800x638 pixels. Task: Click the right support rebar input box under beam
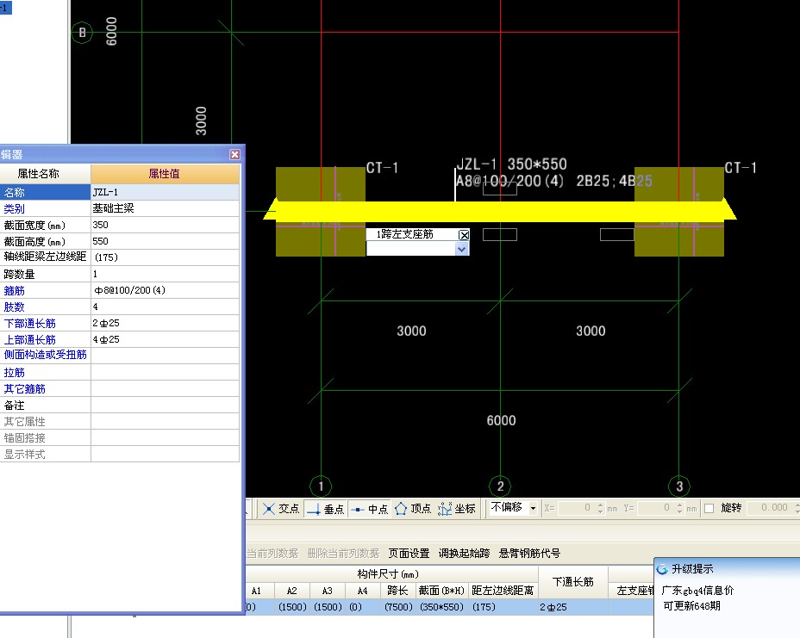617,234
